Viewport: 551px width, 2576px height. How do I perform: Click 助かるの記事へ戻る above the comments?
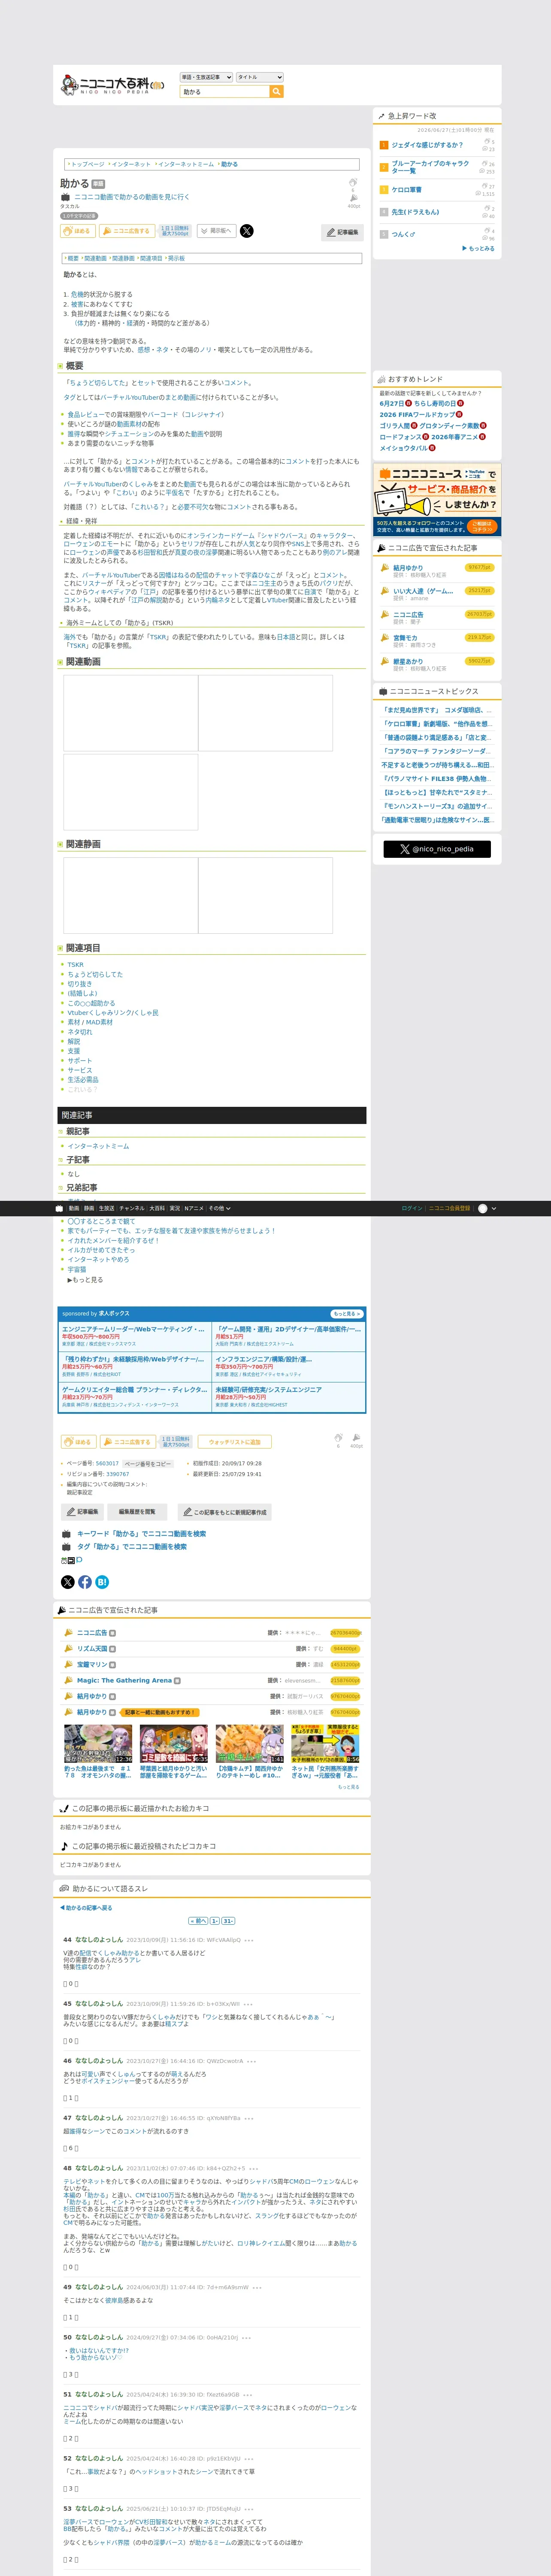coord(86,1907)
